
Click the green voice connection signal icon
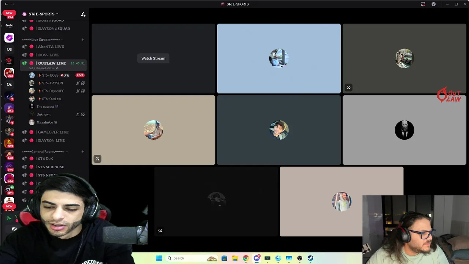pyautogui.click(x=9, y=218)
